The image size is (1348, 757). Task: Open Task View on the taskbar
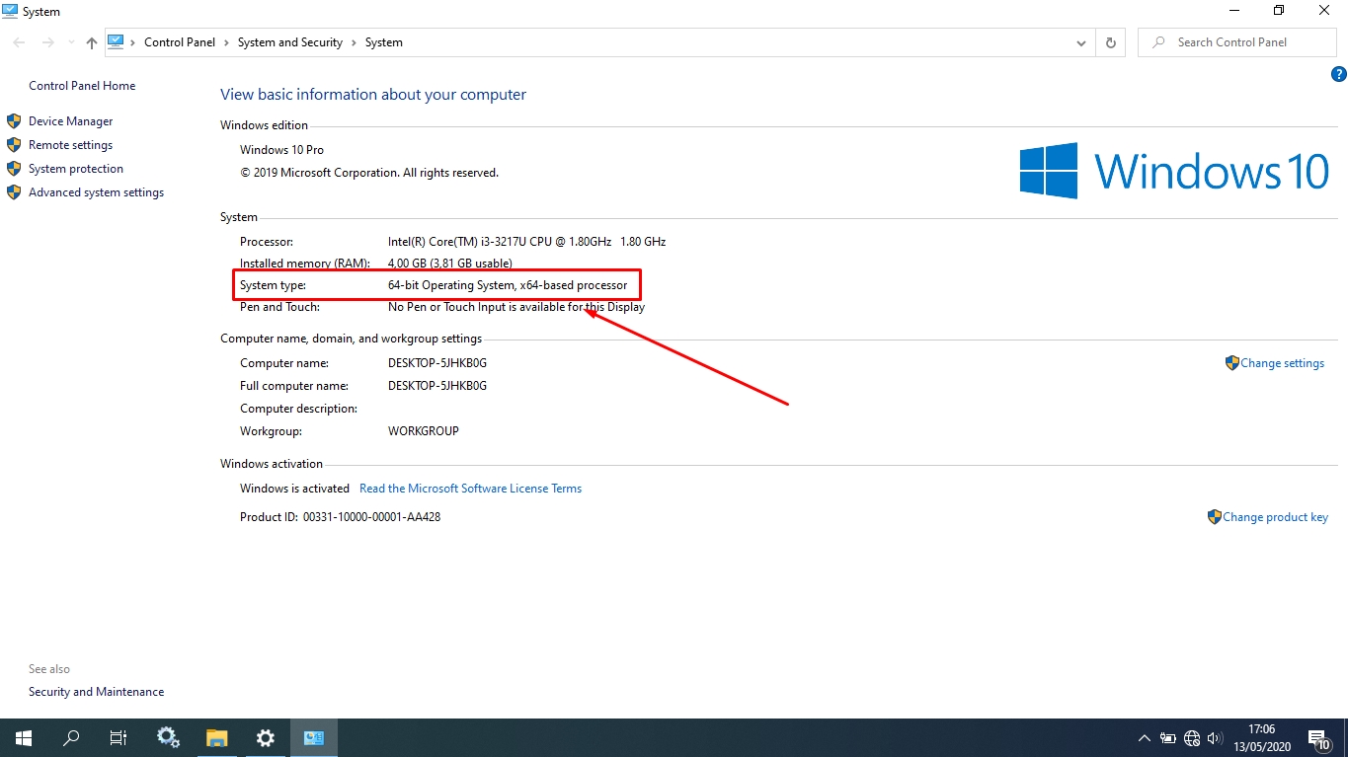pos(118,737)
